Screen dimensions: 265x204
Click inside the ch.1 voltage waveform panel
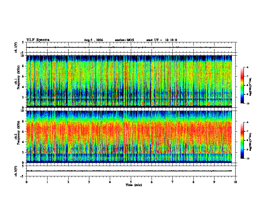click(x=131, y=47)
